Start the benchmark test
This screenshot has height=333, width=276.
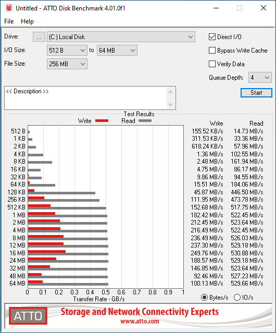point(256,93)
